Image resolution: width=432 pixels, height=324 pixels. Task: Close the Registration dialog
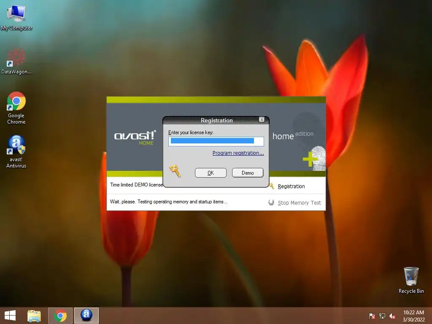click(x=262, y=119)
